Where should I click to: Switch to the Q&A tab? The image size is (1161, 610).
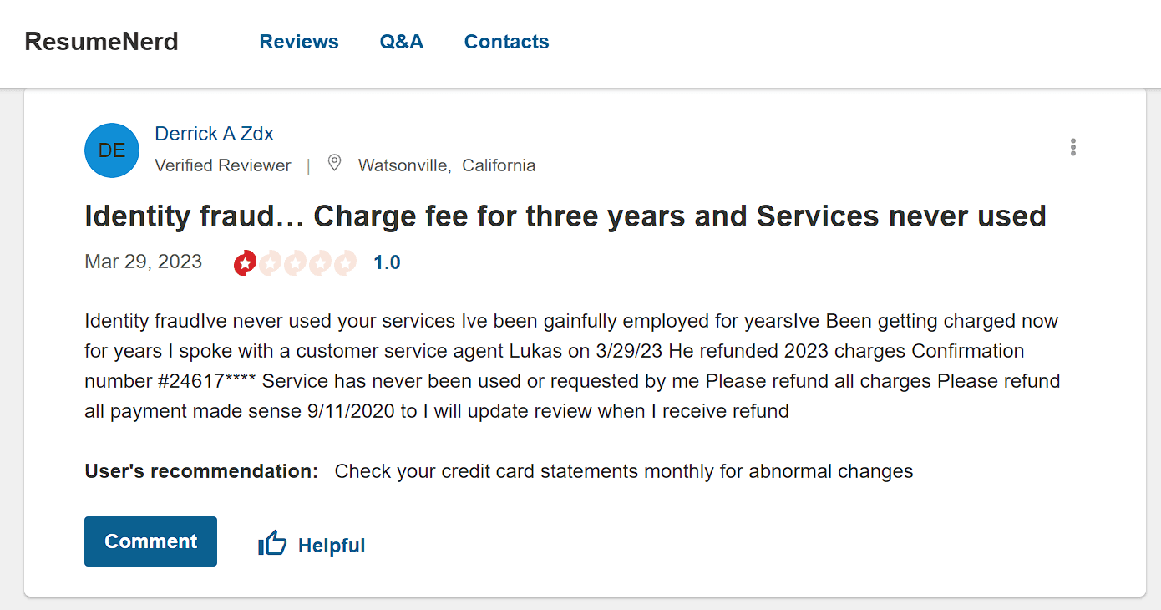click(x=401, y=42)
